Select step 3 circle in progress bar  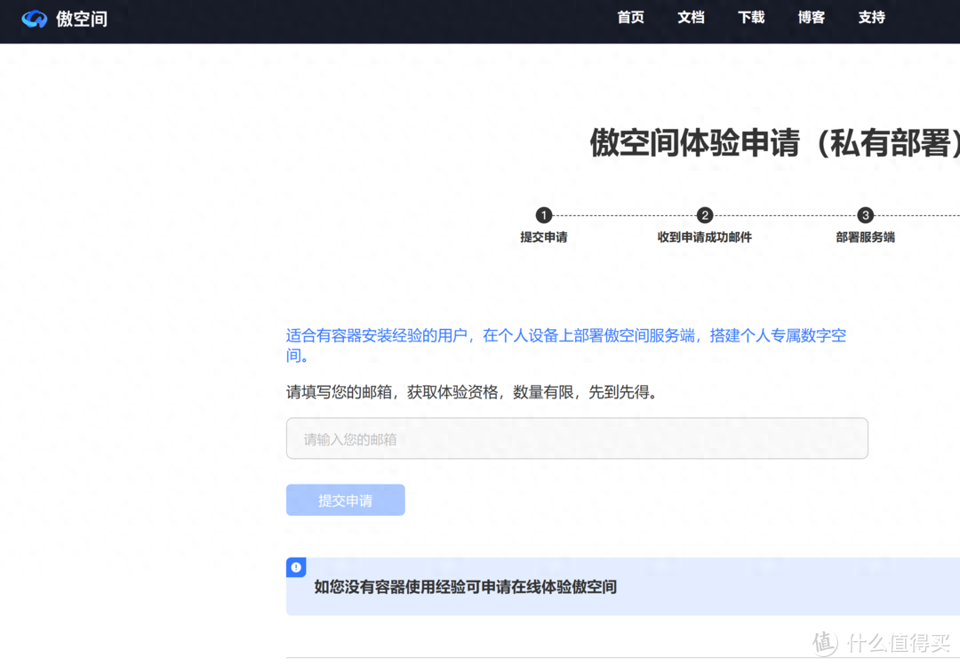point(865,215)
